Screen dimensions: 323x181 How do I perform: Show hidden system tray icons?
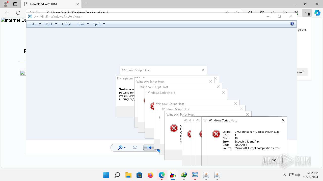click(x=284, y=175)
